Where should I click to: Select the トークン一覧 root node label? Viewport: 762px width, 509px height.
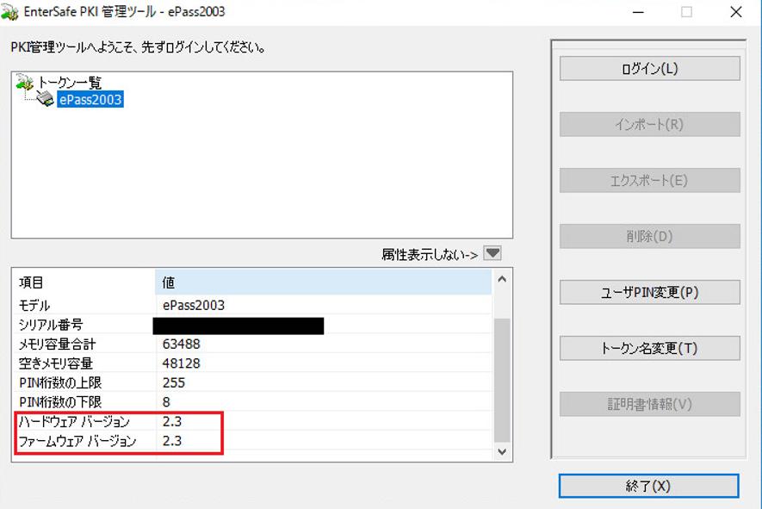click(70, 83)
